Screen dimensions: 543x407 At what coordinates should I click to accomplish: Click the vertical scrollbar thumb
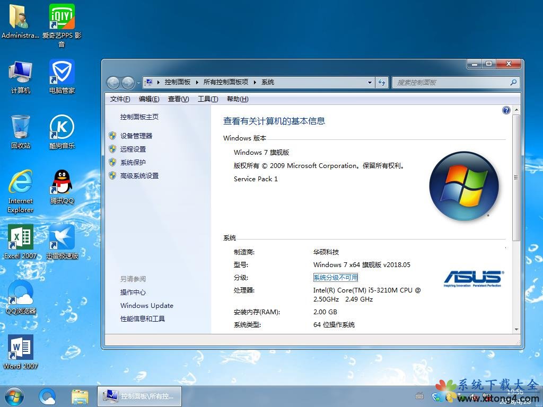pos(516,178)
